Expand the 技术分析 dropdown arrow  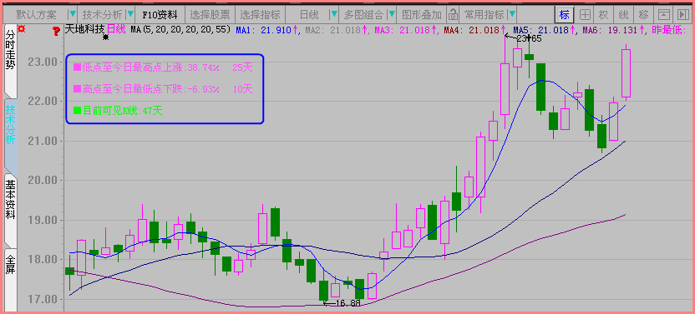click(129, 15)
